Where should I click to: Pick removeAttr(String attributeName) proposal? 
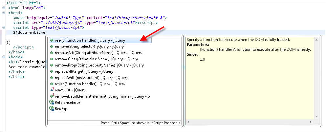coord(98,53)
